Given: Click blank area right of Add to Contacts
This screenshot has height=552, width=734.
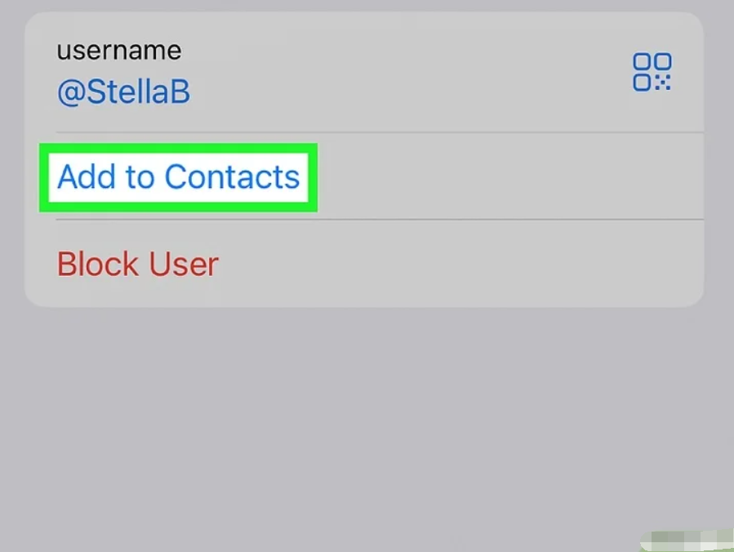Looking at the screenshot, I should tap(506, 177).
